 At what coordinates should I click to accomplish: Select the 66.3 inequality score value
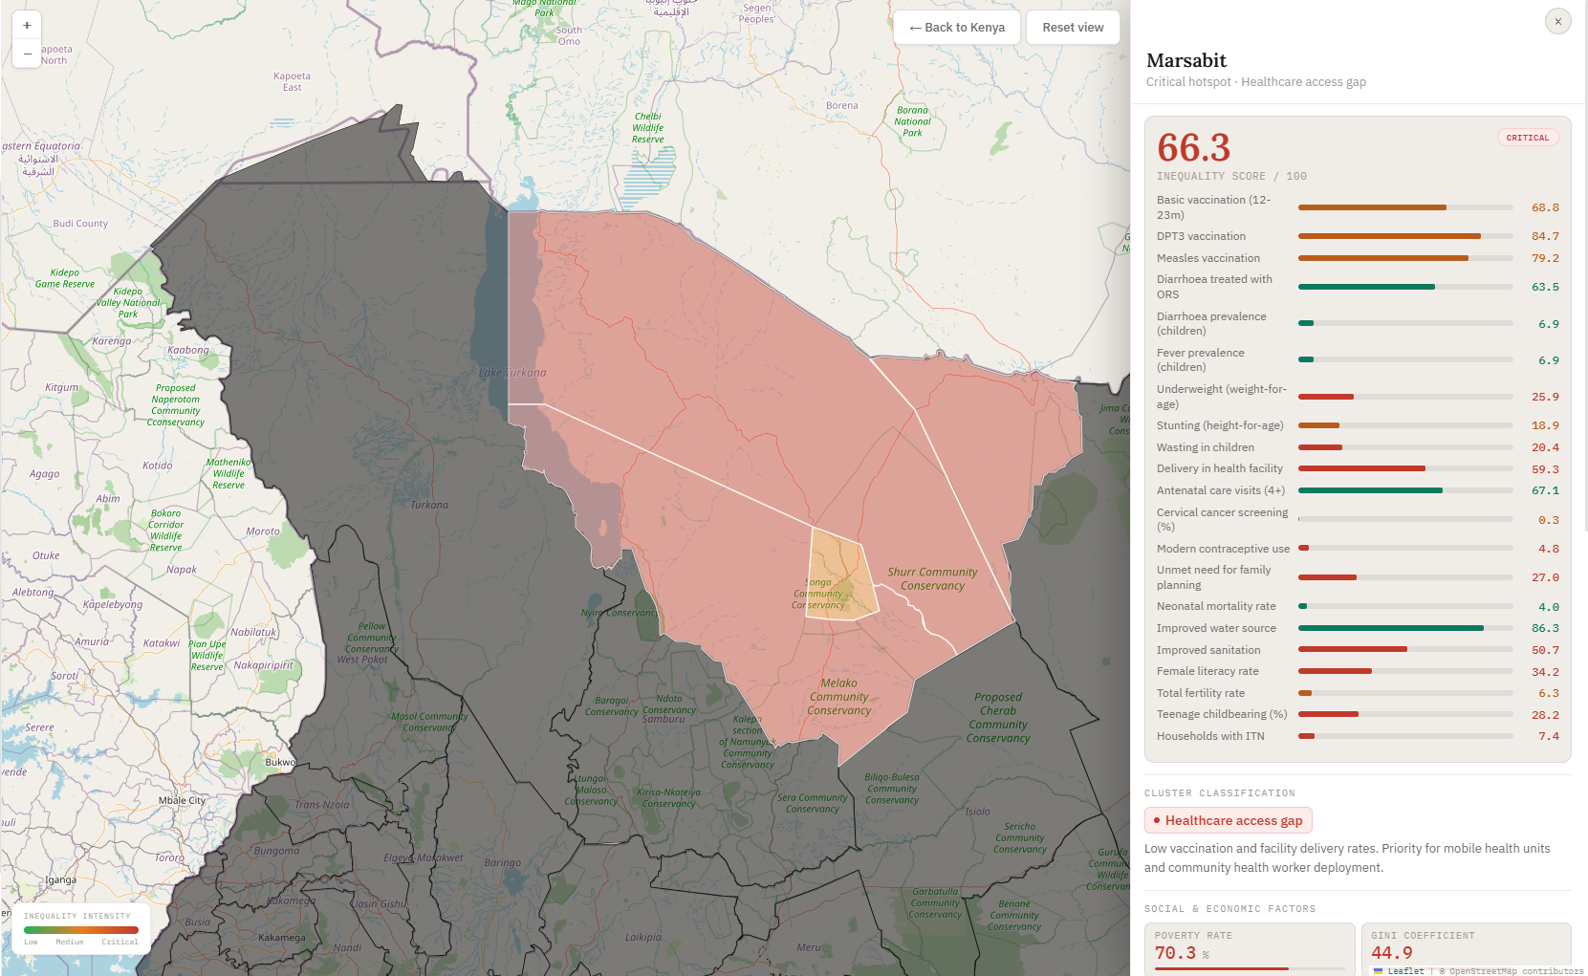(x=1193, y=147)
